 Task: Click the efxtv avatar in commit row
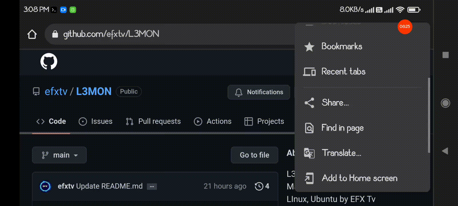[x=45, y=186]
